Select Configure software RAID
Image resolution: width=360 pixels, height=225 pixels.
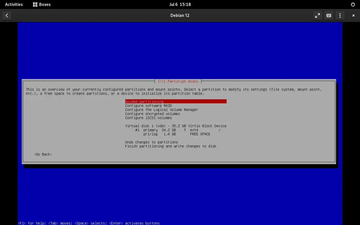[148, 106]
